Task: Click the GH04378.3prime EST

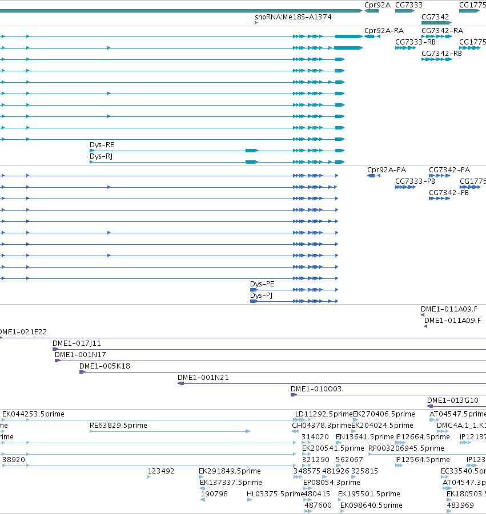Action: [295, 431]
